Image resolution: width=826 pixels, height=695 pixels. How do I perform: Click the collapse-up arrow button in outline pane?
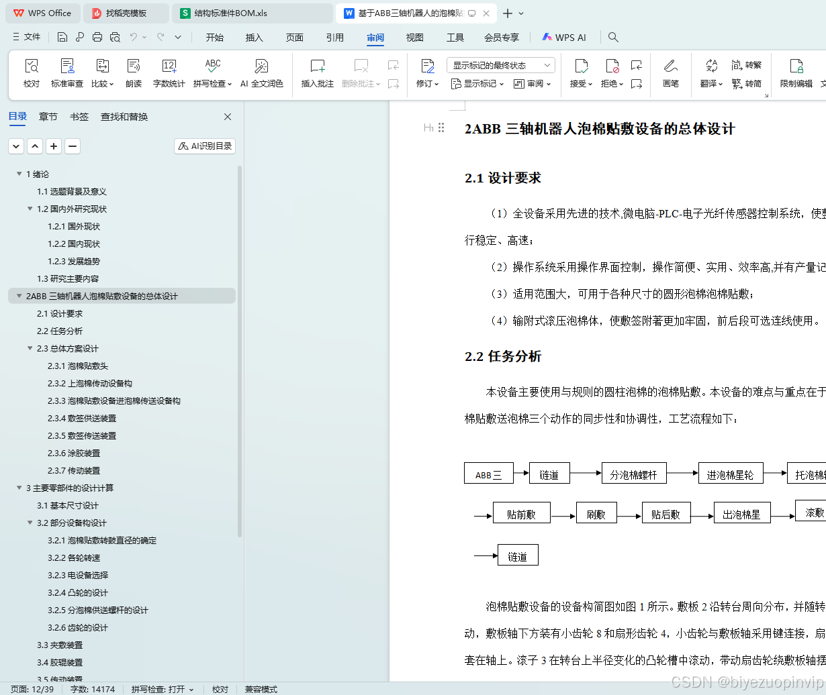pyautogui.click(x=35, y=146)
